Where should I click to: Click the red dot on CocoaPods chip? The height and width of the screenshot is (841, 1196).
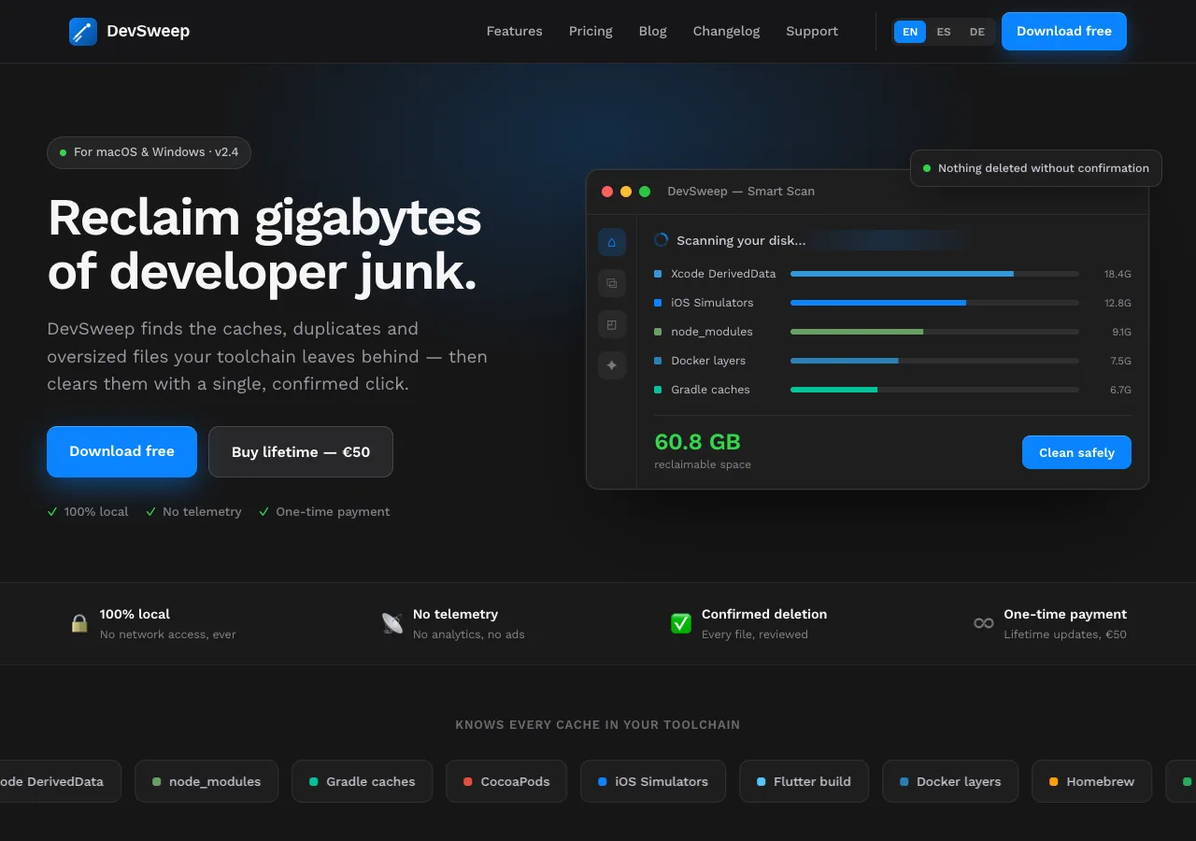pos(467,781)
